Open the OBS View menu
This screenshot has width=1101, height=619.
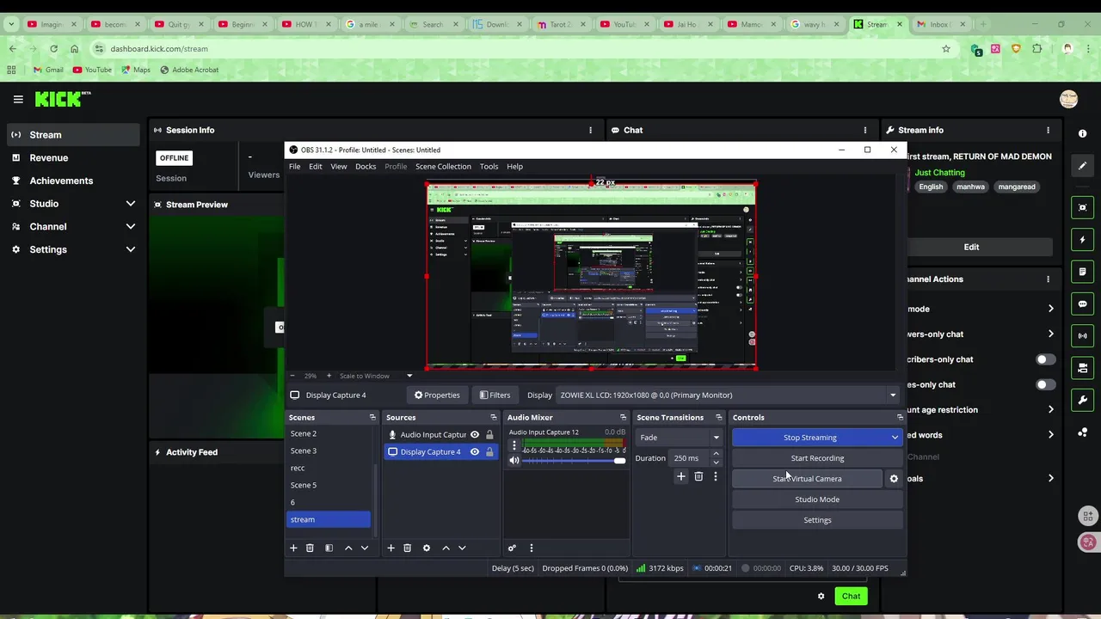(339, 167)
